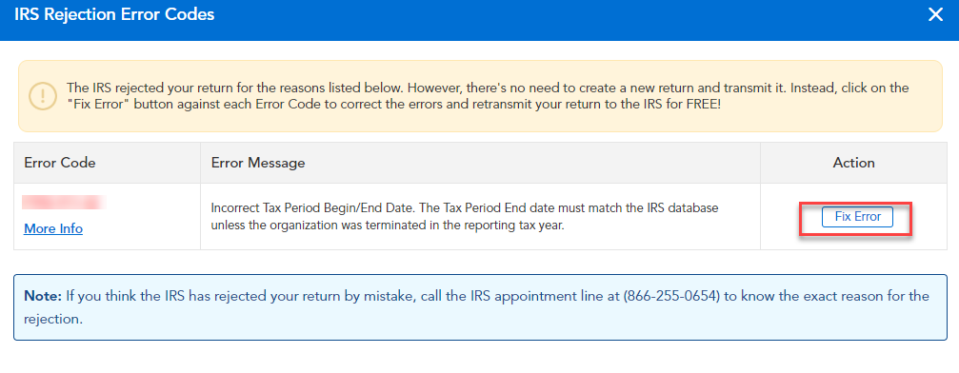Click the Incorrect Tax Period error message text
The width and height of the screenshot is (959, 373).
465,216
